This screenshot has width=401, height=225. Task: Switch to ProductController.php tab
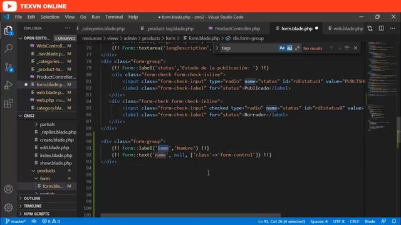pyautogui.click(x=235, y=29)
